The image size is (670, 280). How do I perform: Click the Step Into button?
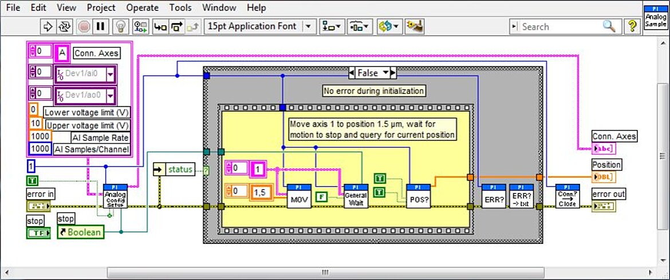coord(160,26)
